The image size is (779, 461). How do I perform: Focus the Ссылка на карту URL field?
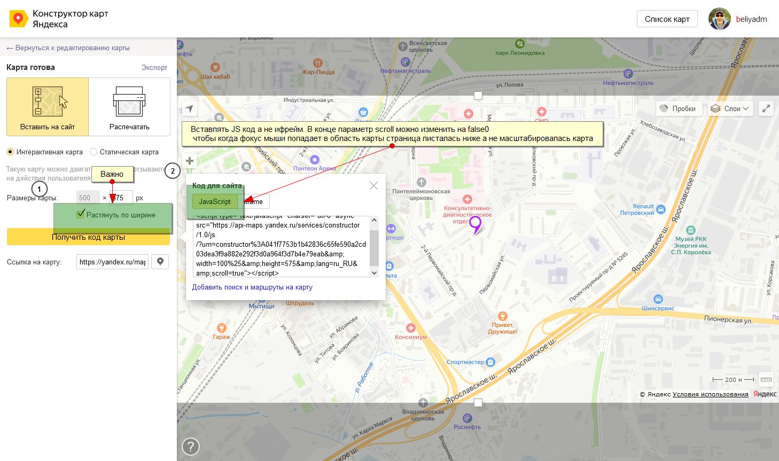point(113,262)
